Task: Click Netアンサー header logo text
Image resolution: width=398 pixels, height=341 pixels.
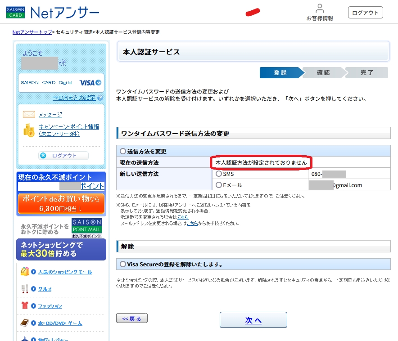Action: point(65,13)
